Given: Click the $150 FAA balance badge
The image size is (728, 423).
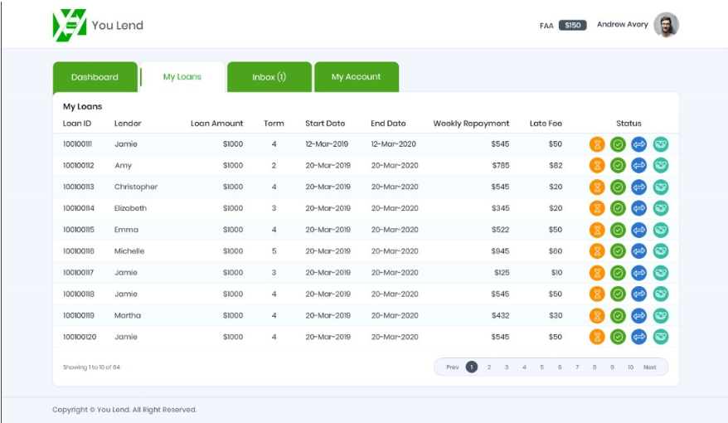Looking at the screenshot, I should (572, 26).
